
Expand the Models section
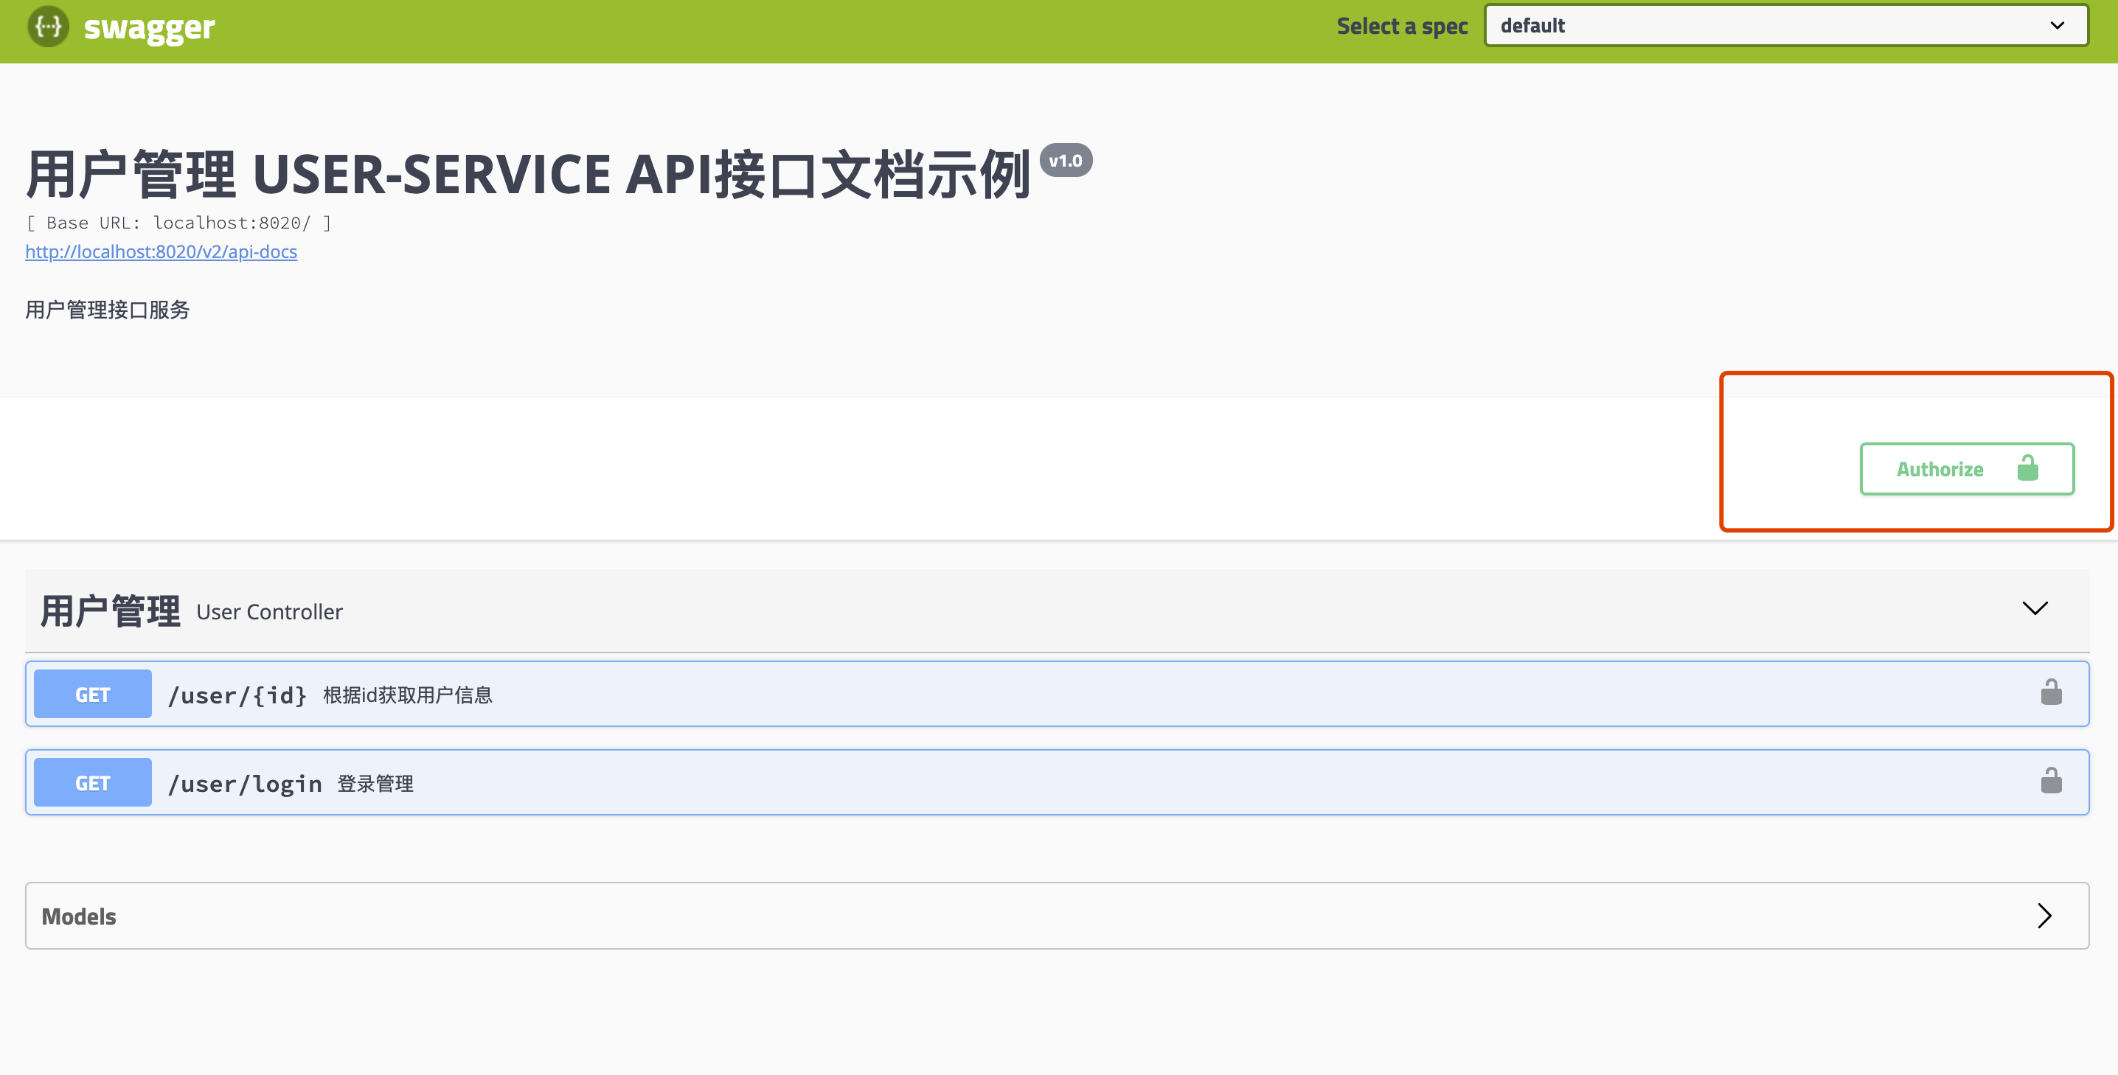coord(1058,916)
